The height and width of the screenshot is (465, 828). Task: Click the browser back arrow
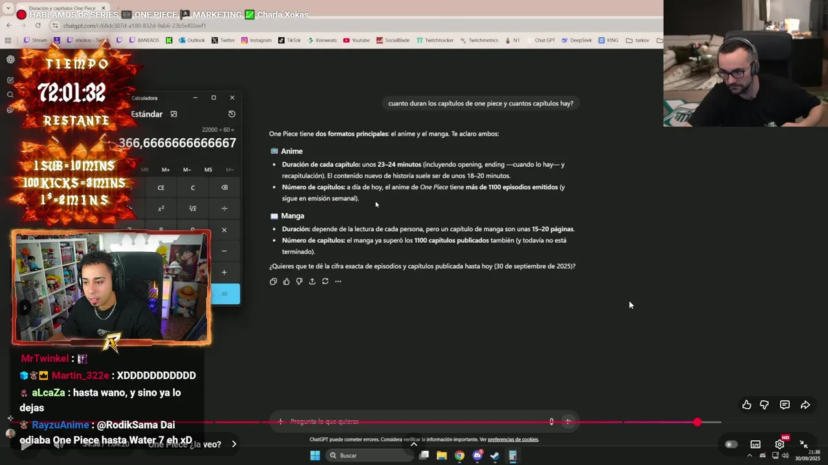click(8, 25)
